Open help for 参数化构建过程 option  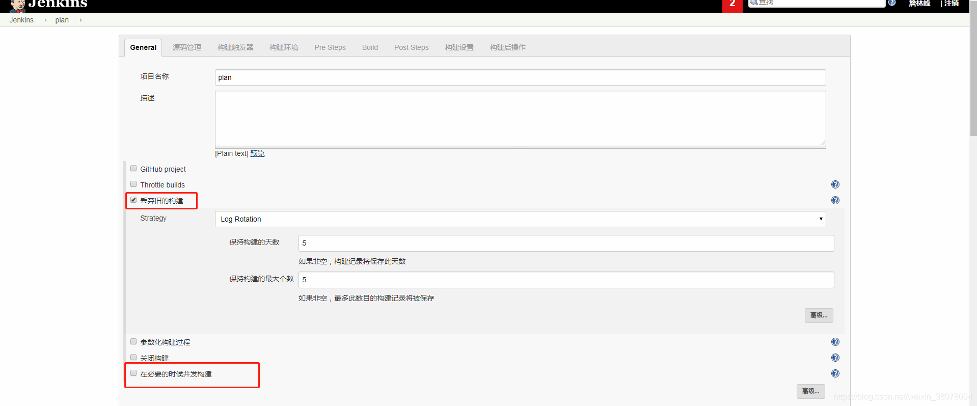(835, 342)
